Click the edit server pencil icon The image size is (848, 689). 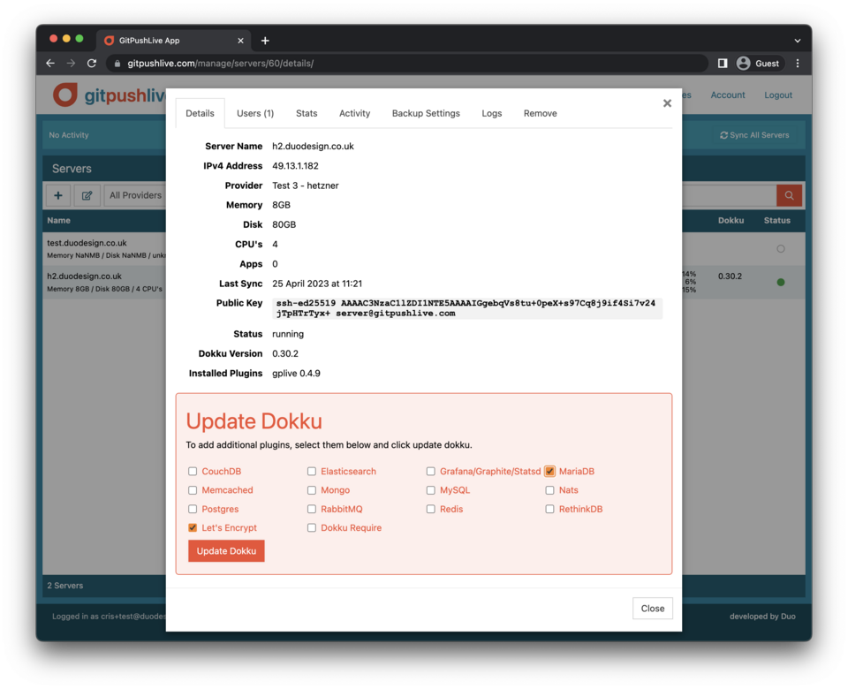point(87,195)
